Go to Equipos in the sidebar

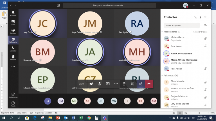tap(13, 31)
